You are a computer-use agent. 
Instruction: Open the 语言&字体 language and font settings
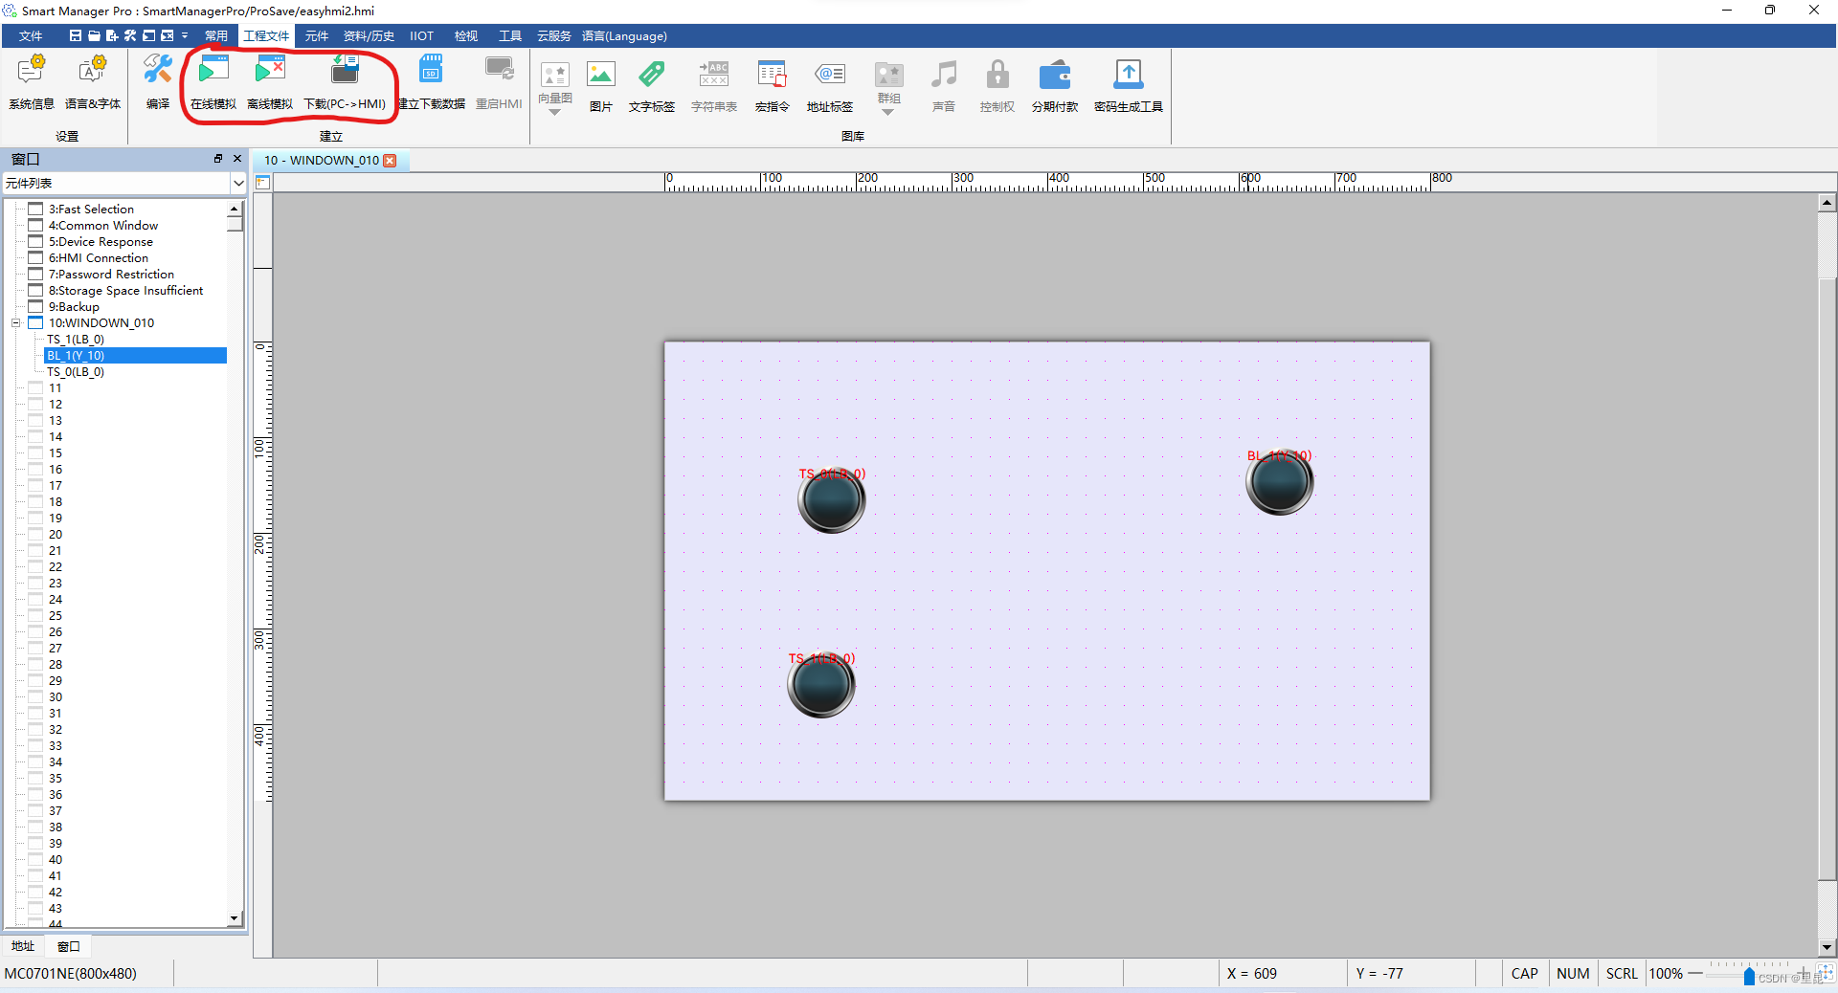click(x=93, y=82)
